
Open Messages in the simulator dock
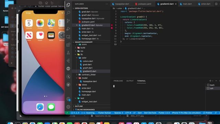click(51, 107)
